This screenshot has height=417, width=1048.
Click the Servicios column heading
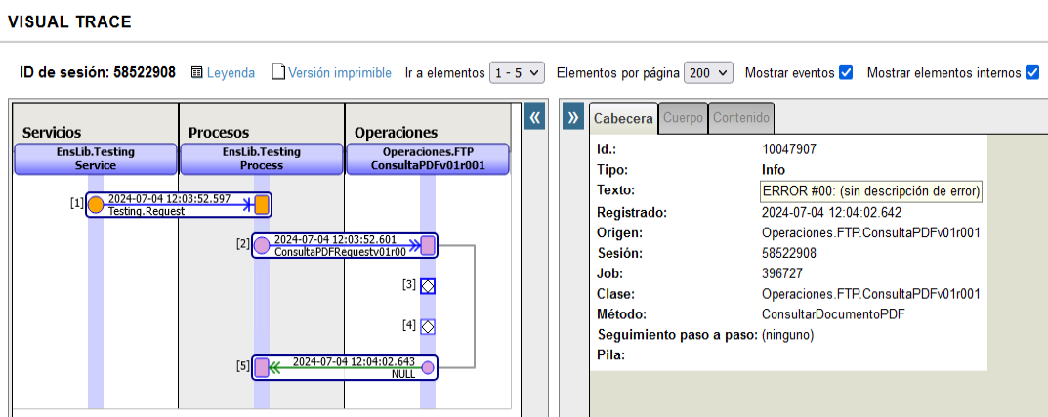click(x=52, y=132)
